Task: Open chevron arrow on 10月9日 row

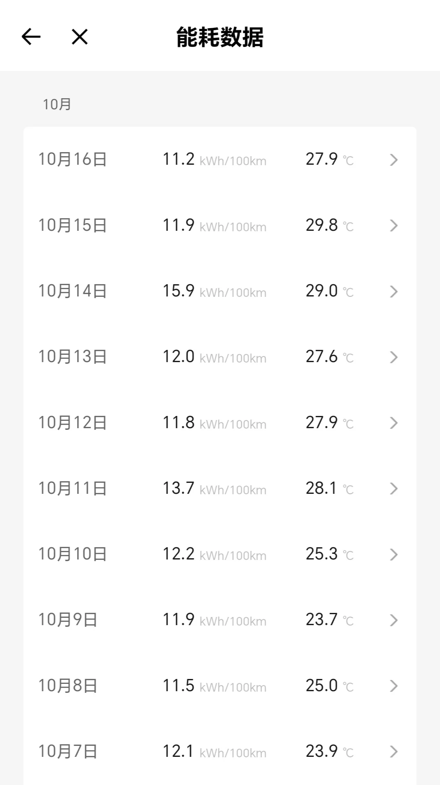Action: (394, 620)
